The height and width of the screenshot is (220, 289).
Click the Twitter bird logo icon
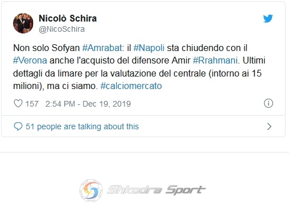(268, 19)
